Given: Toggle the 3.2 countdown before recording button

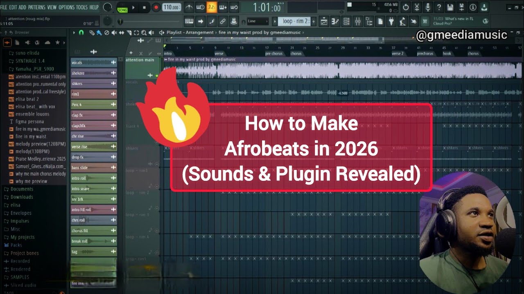Looking at the screenshot, I should coord(212,7).
